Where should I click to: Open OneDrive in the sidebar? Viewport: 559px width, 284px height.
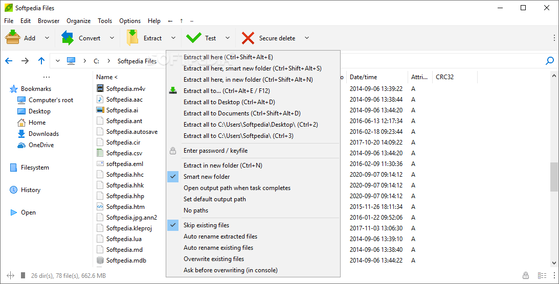[x=41, y=145]
